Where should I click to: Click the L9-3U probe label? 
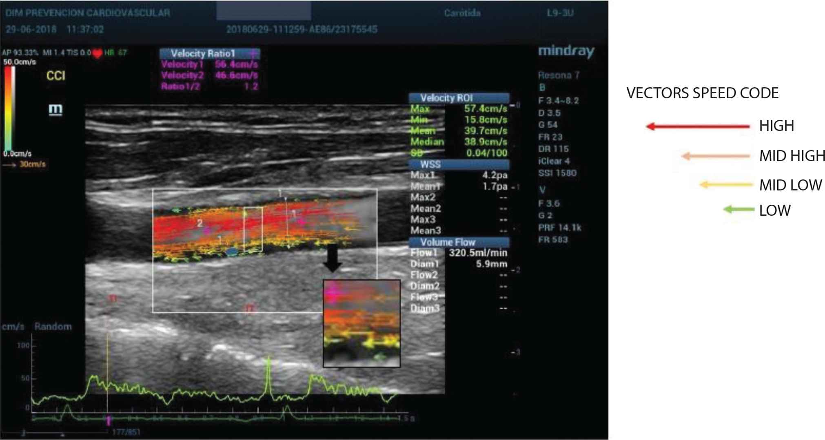[560, 13]
